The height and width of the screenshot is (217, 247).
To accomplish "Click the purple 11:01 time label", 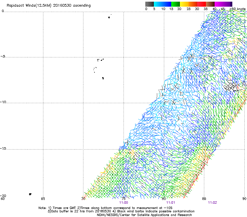I will click(x=171, y=203).
